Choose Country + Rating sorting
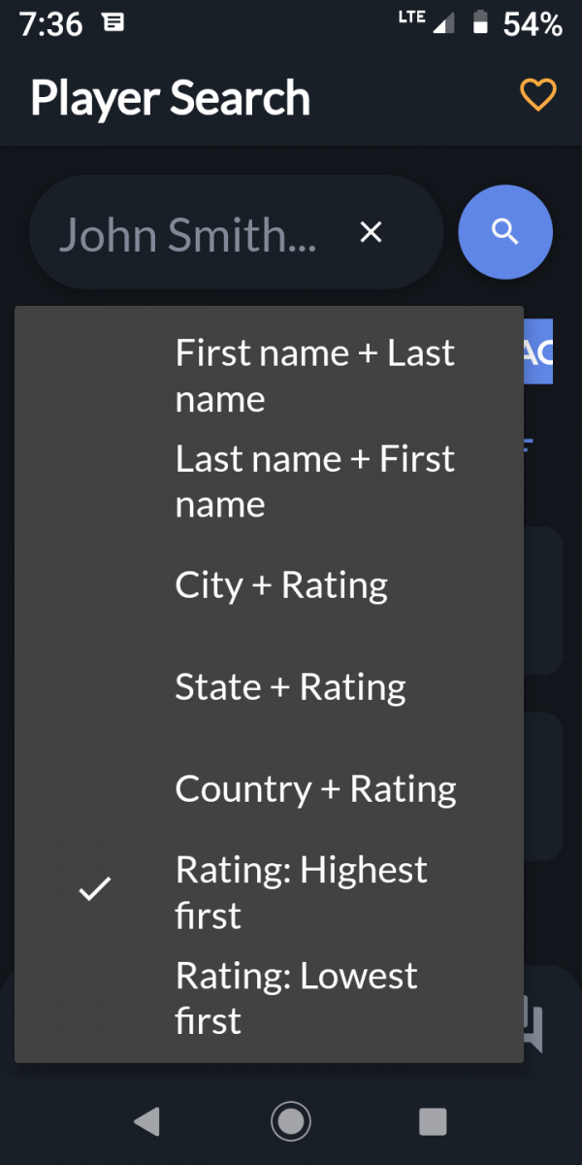 point(270,788)
